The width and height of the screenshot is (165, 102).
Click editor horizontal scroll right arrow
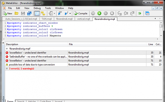click(x=158, y=39)
